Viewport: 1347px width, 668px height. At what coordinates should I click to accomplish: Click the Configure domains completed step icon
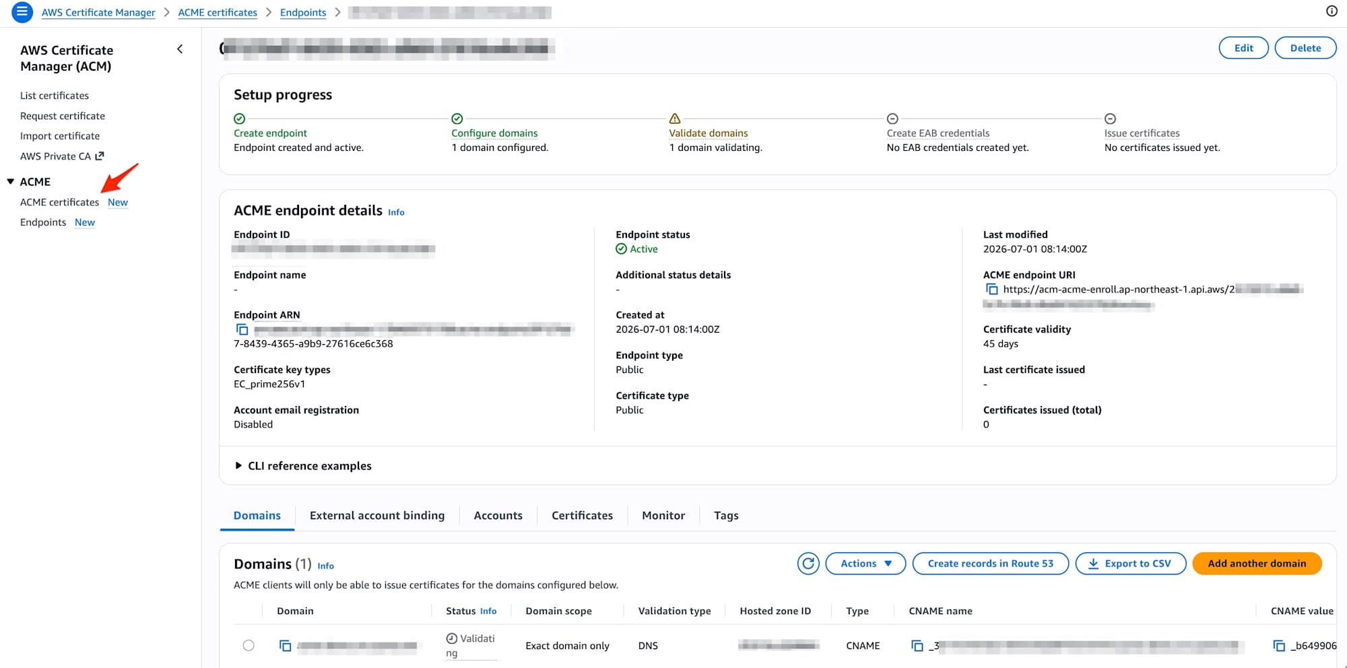[x=457, y=119]
